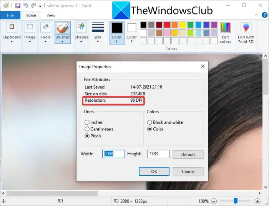Click the zoom in plus icon
Screen dimensions: 269x206
click(x=257, y=201)
